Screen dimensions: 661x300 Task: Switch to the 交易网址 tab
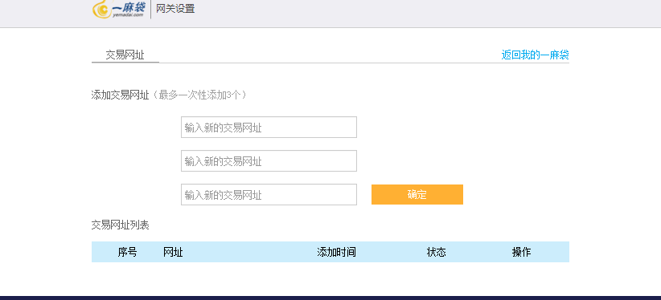coord(125,55)
